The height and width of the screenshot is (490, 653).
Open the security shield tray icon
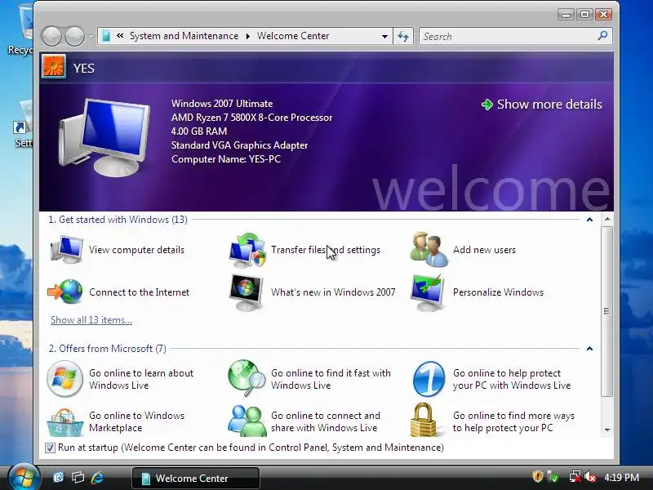pyautogui.click(x=537, y=477)
